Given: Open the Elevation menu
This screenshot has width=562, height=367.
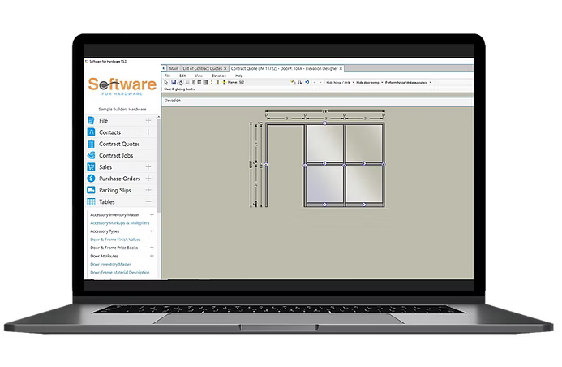Looking at the screenshot, I should tap(219, 76).
